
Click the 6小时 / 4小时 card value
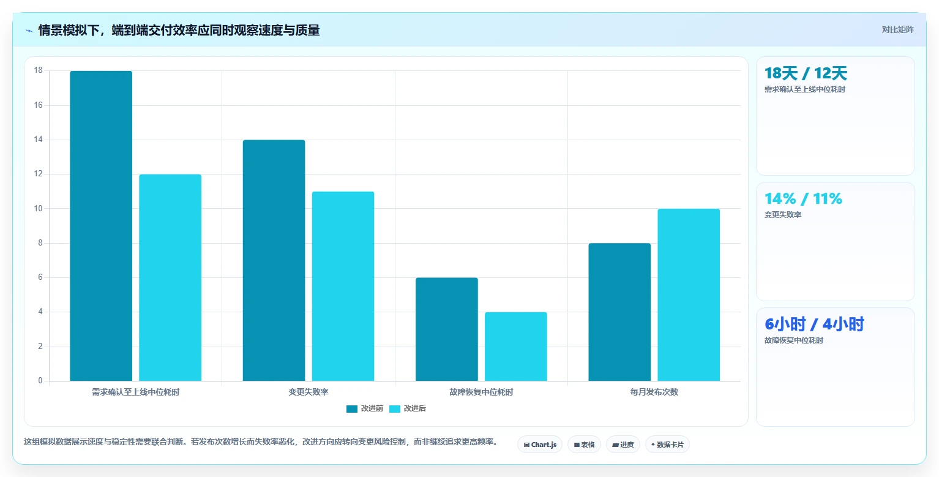[x=814, y=324]
